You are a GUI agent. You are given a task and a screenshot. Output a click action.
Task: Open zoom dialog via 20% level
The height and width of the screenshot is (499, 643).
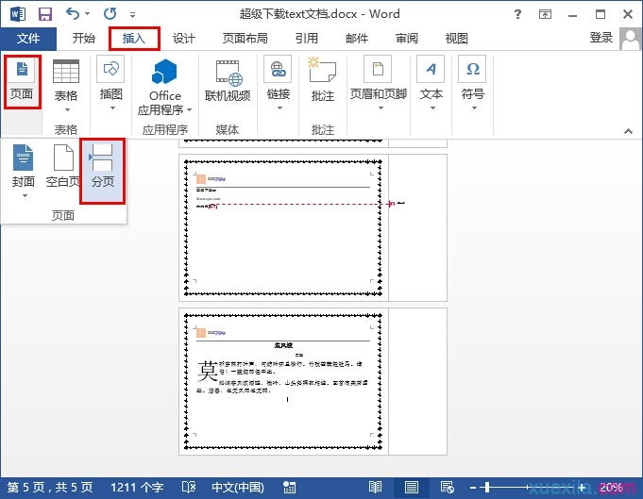pos(611,487)
